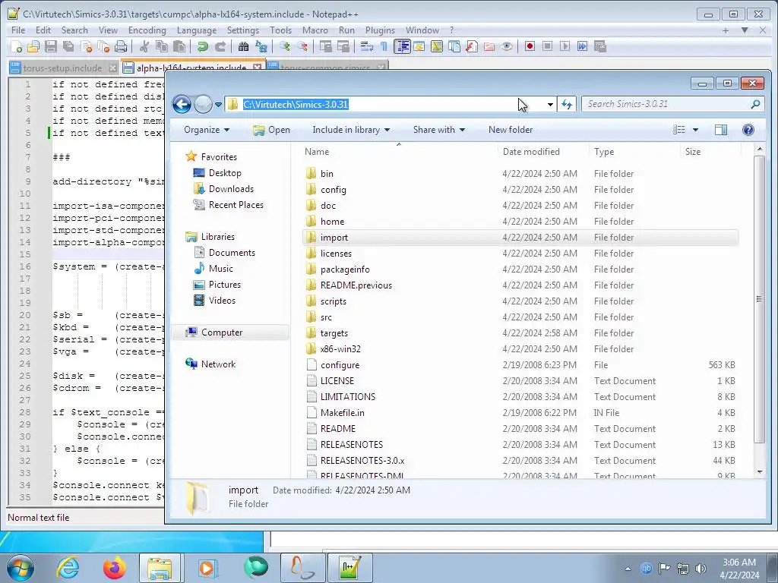Screen dimensions: 778x583
Task: Switch to torus-setup.include tab
Action: tap(62, 68)
